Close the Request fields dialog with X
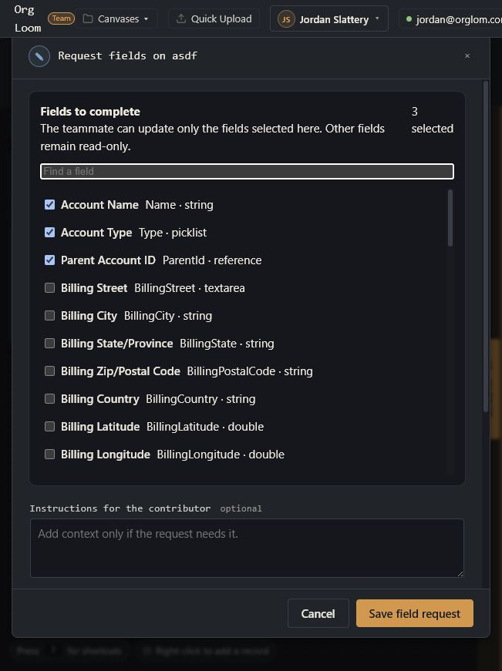This screenshot has height=671, width=502. [x=467, y=56]
